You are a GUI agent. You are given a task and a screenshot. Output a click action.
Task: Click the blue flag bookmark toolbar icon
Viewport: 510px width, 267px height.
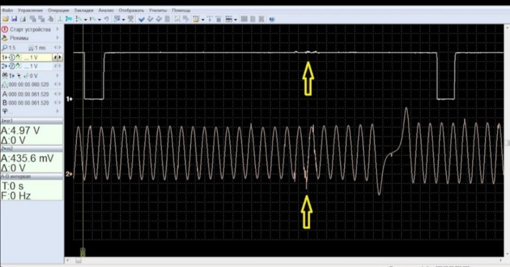click(x=69, y=19)
